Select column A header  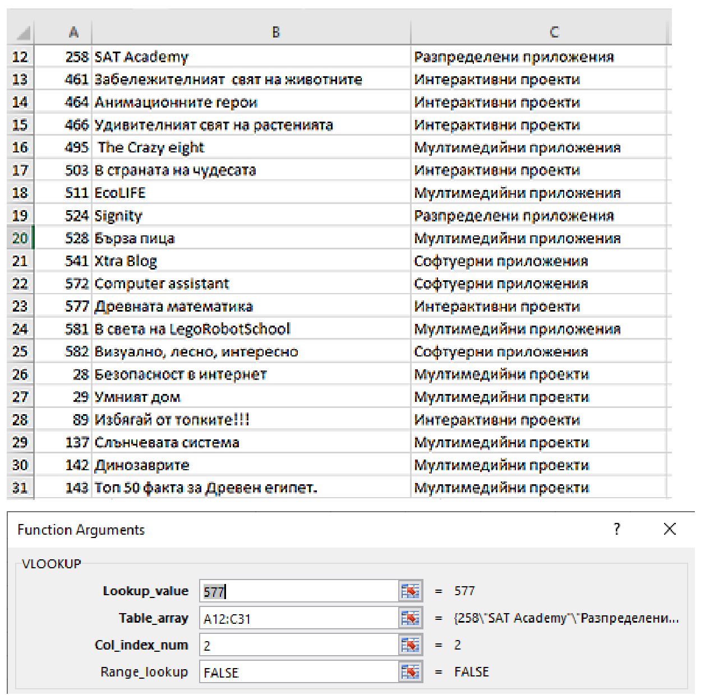point(63,33)
